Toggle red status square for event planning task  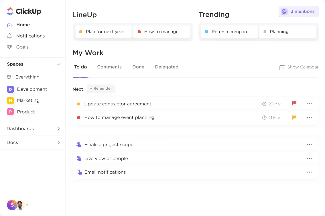(x=79, y=117)
